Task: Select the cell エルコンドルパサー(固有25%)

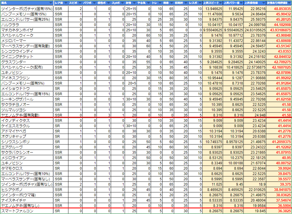Action: click(27, 19)
